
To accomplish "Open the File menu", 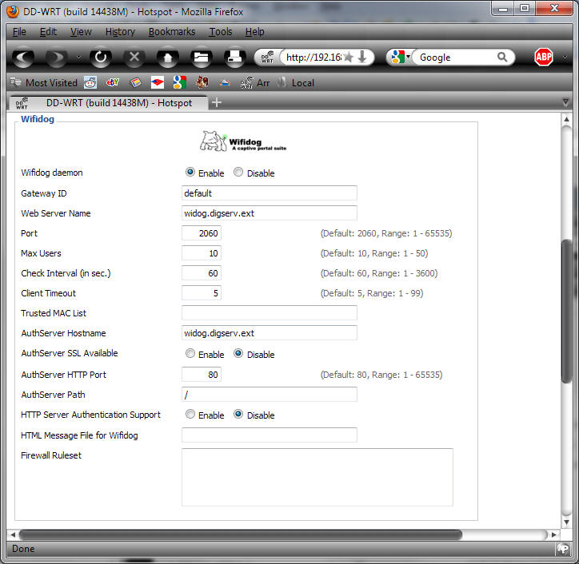I will click(x=19, y=32).
